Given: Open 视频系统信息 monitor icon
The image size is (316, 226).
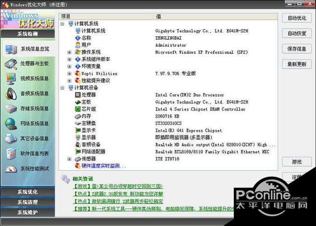Looking at the screenshot, I should 11,79.
